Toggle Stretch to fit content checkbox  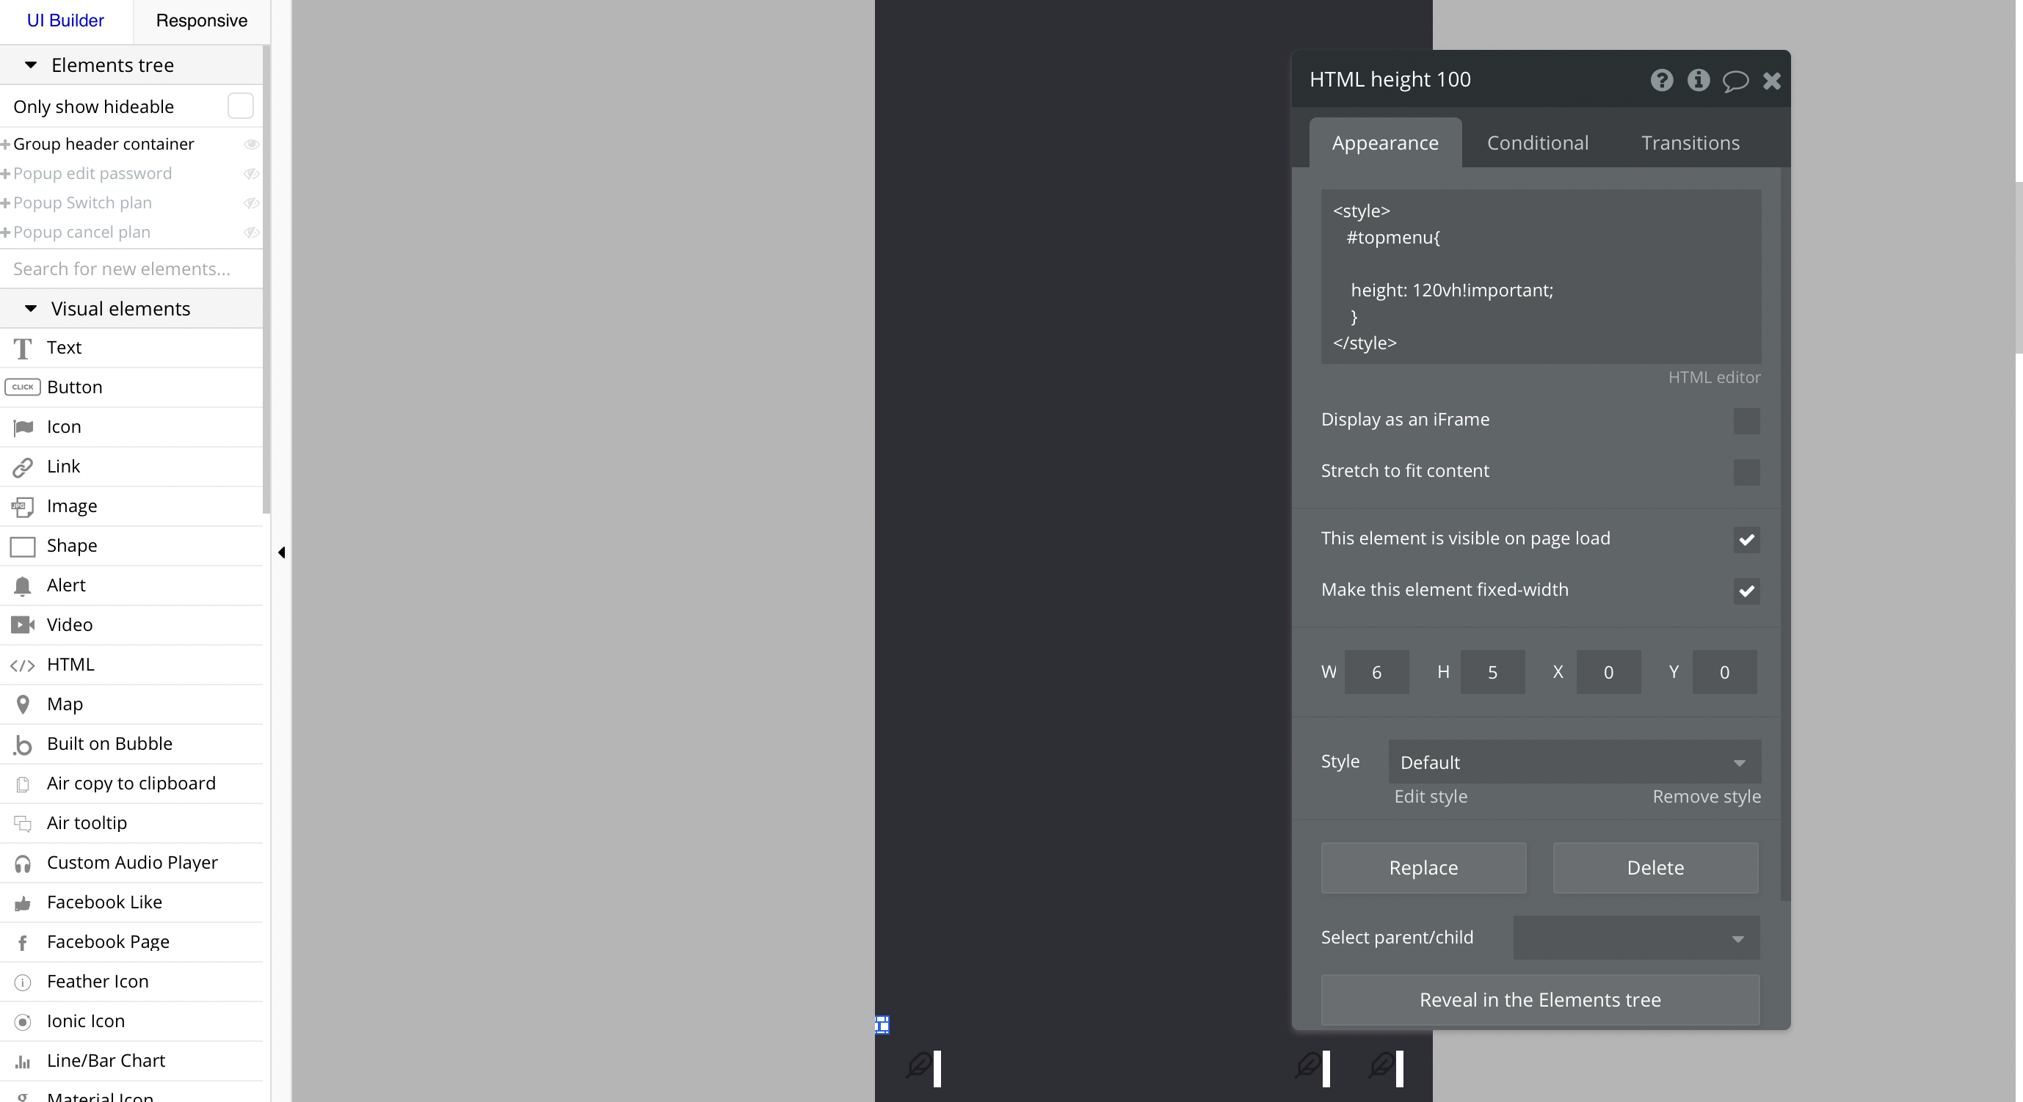pyautogui.click(x=1746, y=472)
